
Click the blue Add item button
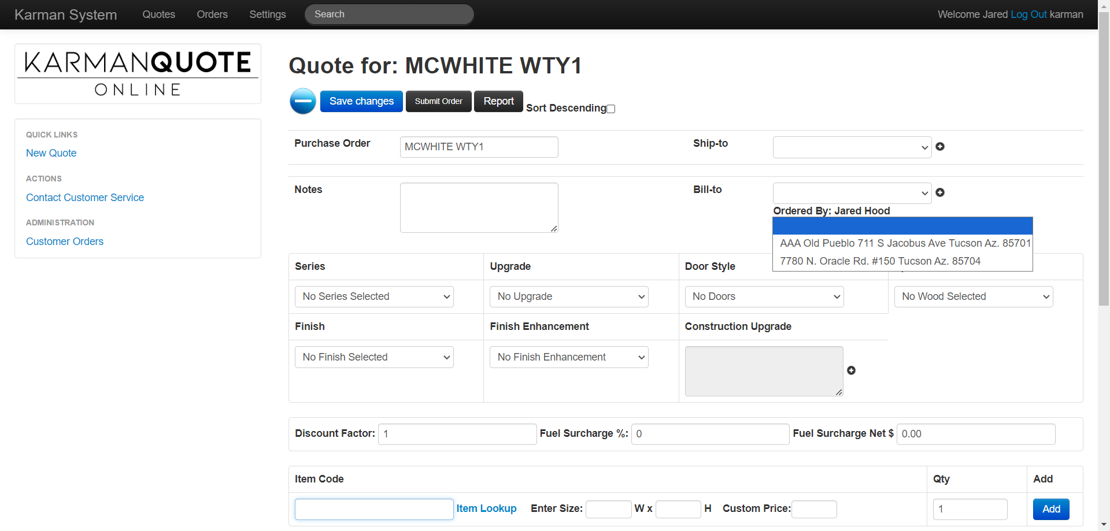1051,509
